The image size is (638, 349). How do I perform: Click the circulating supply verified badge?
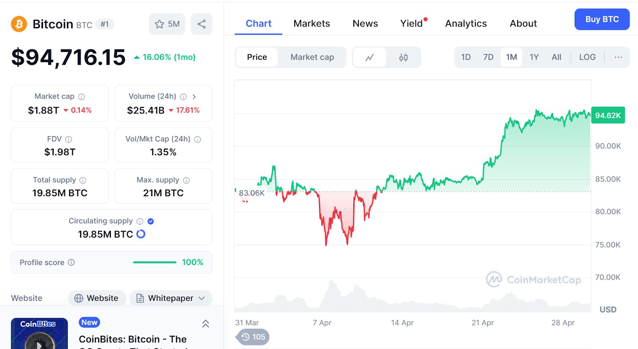click(x=151, y=221)
